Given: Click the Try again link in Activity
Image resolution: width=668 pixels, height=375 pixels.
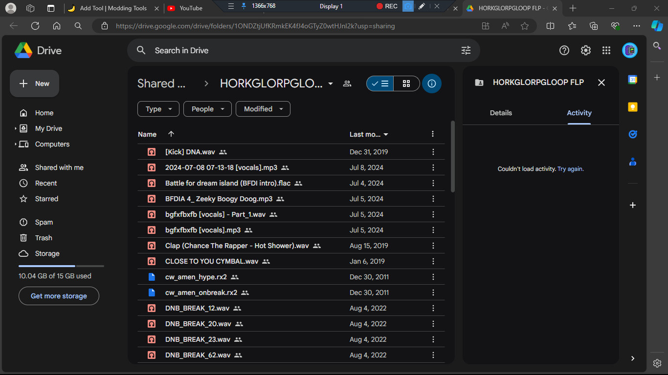Looking at the screenshot, I should tap(570, 168).
